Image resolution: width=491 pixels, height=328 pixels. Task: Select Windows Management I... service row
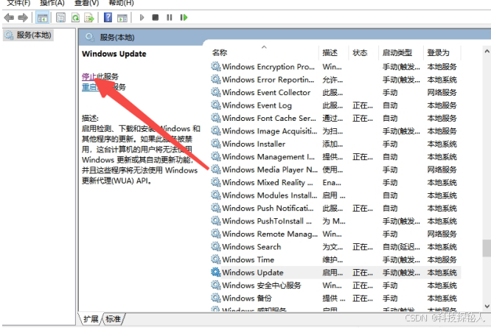tap(335, 157)
